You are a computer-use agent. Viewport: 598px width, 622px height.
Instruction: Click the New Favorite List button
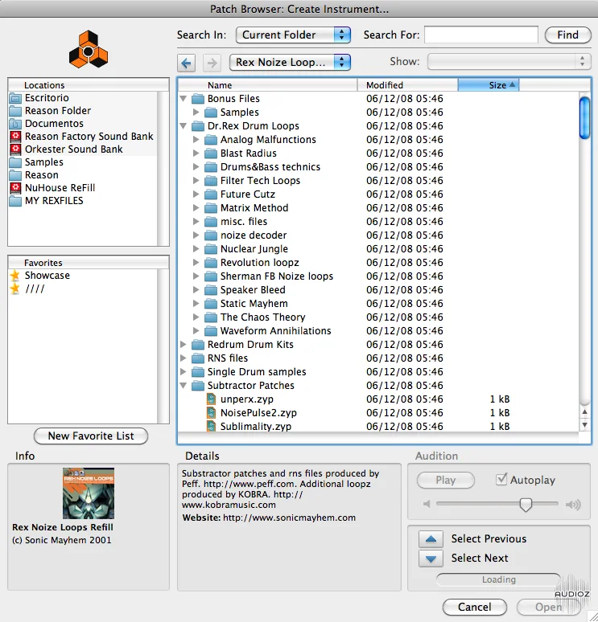[x=91, y=436]
